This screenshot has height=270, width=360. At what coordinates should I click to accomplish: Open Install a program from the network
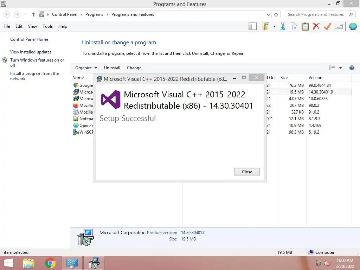(x=34, y=76)
